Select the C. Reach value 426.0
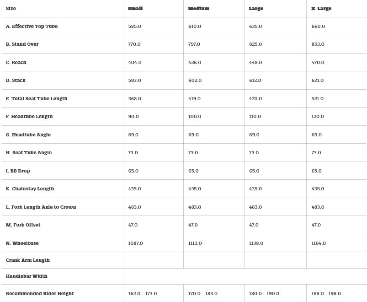The height and width of the screenshot is (302, 367). point(195,63)
